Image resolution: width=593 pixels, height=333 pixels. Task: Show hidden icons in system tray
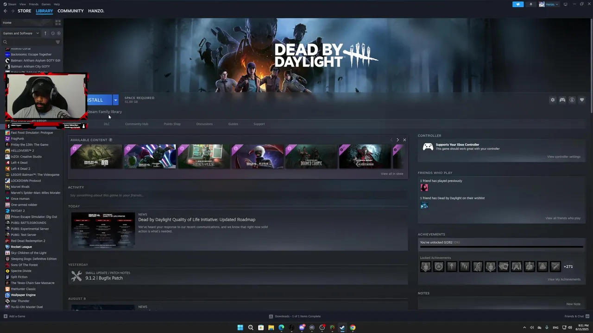524,327
